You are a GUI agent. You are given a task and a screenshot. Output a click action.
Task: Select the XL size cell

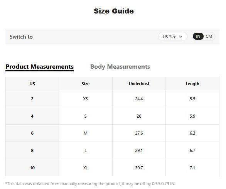tap(86, 168)
